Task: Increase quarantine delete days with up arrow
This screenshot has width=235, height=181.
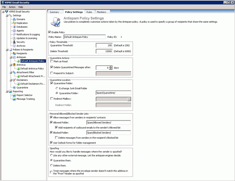Action: coord(110,67)
